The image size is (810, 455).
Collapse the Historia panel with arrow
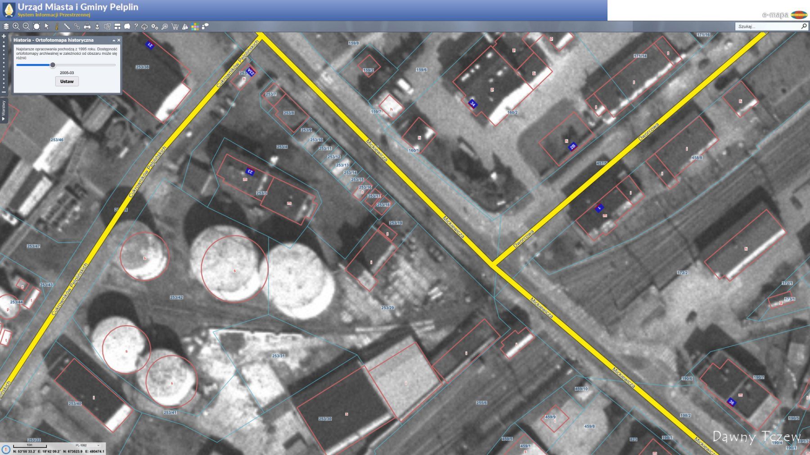114,40
